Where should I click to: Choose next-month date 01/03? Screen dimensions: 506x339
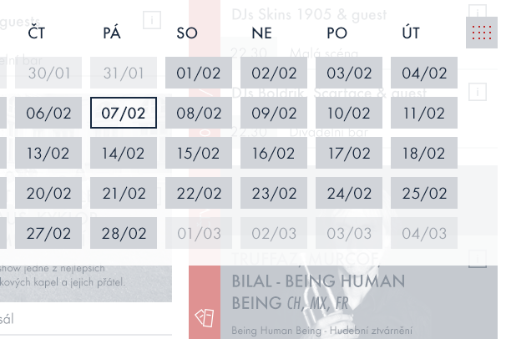coord(198,233)
